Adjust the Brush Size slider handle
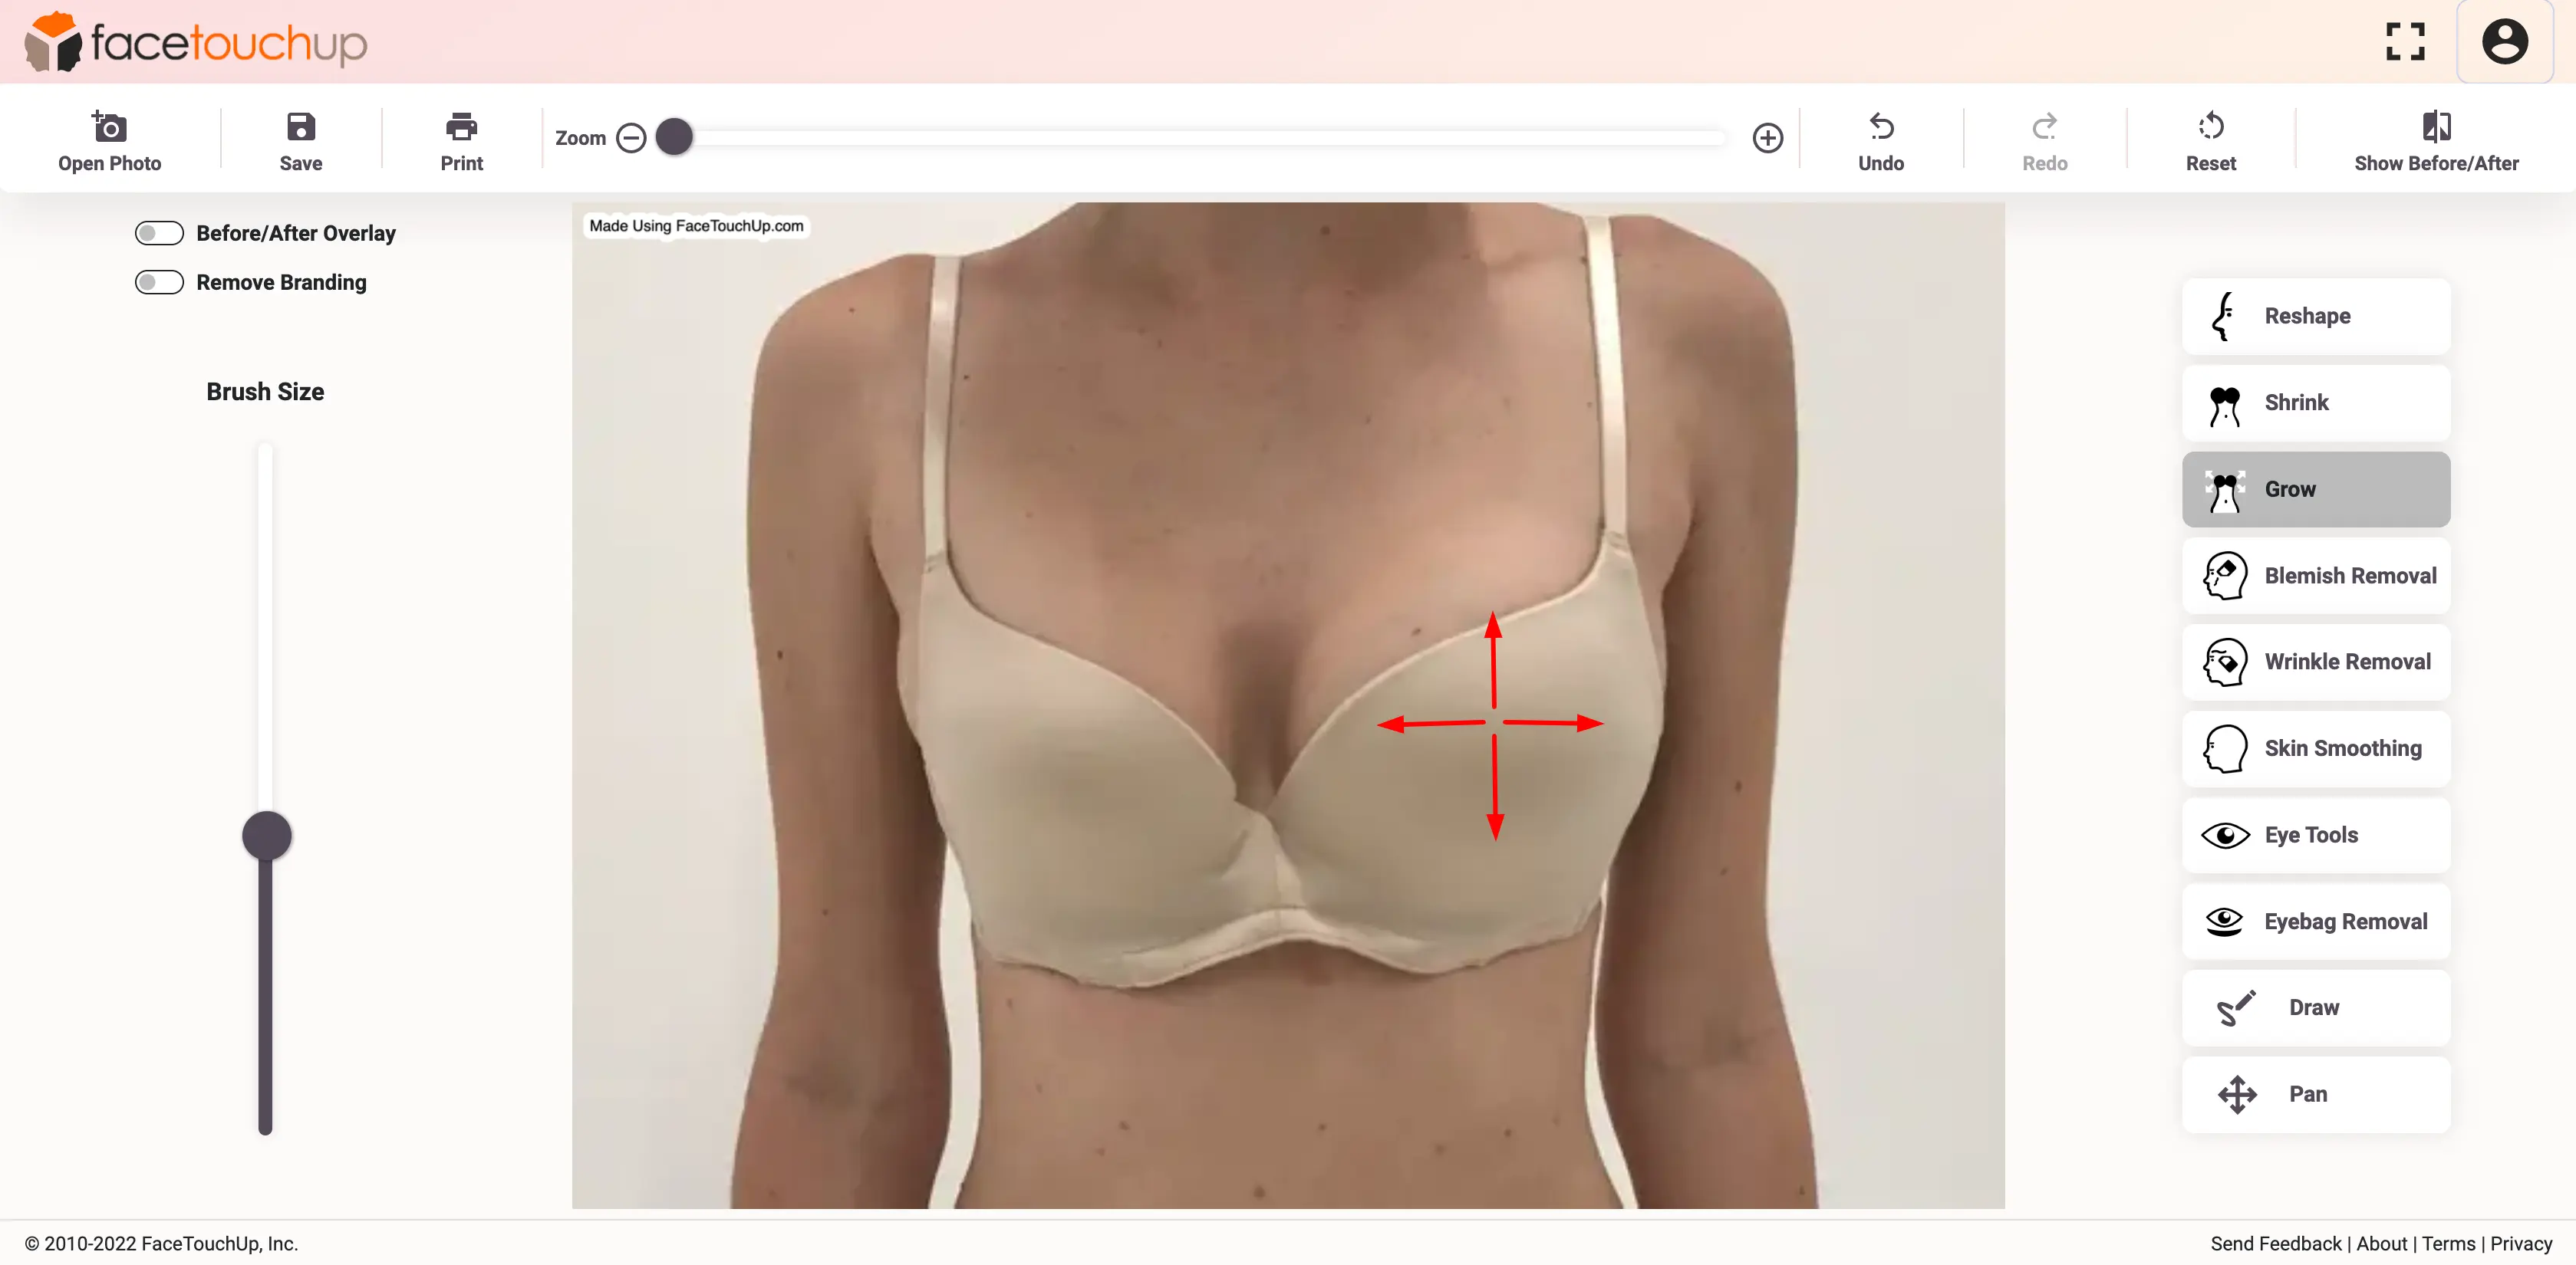 coord(266,834)
